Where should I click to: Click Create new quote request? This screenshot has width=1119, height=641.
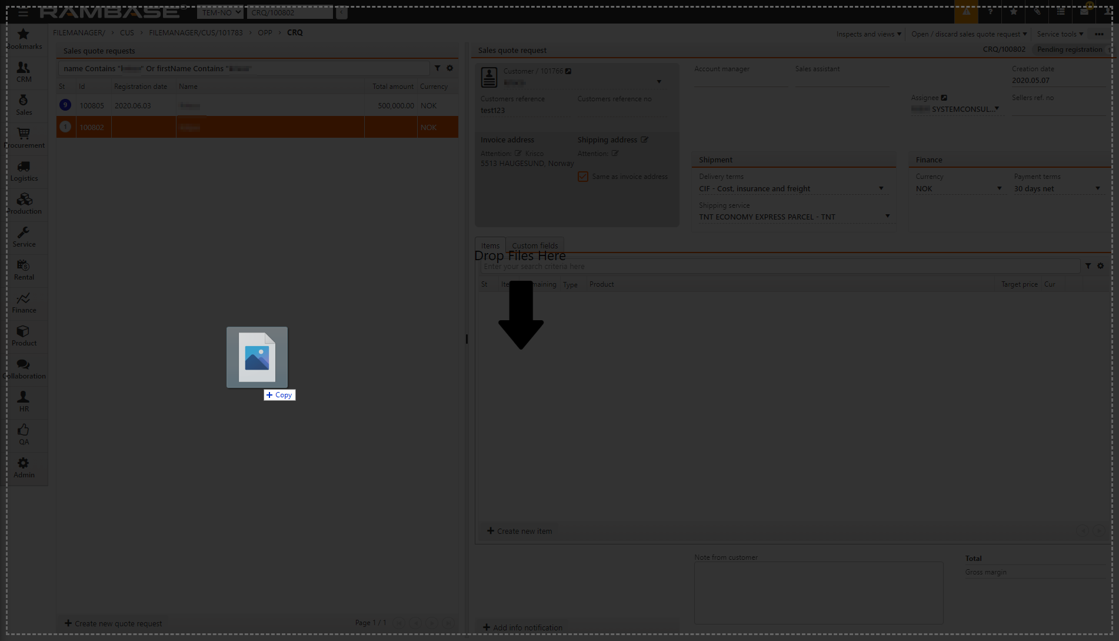click(113, 623)
